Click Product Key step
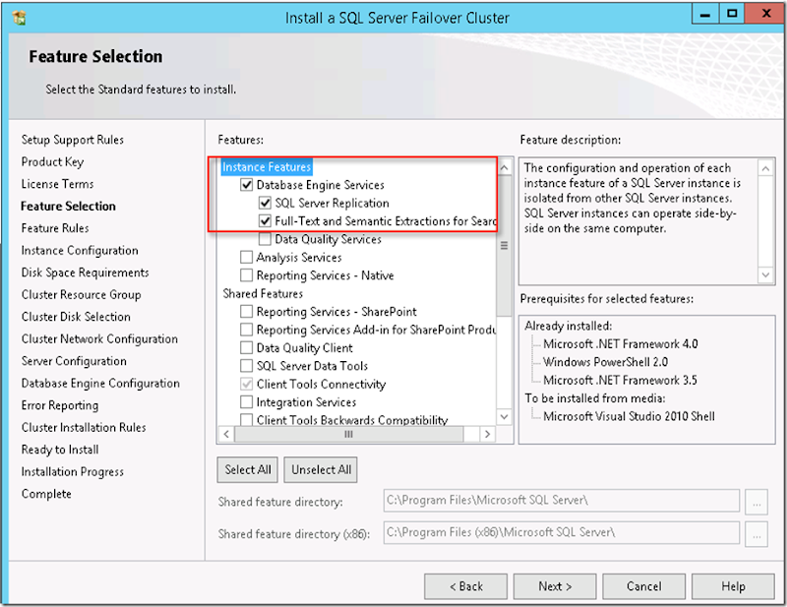Screen dimensions: 787x607 click(x=52, y=161)
